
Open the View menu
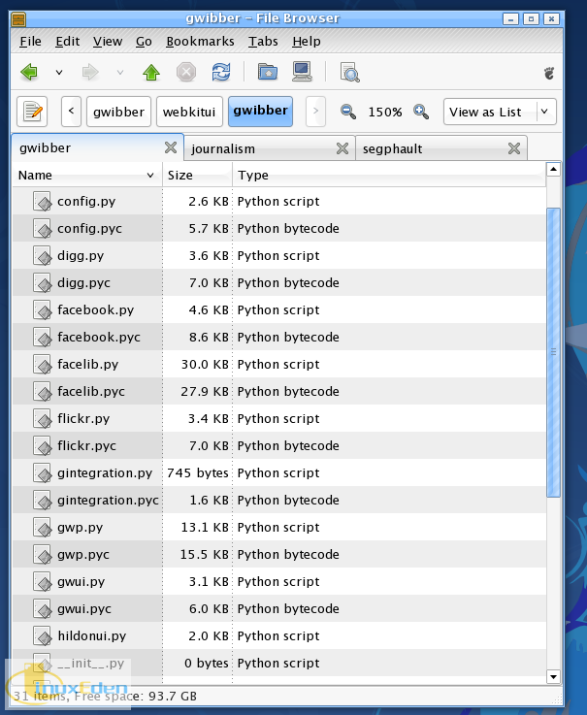[x=108, y=42]
